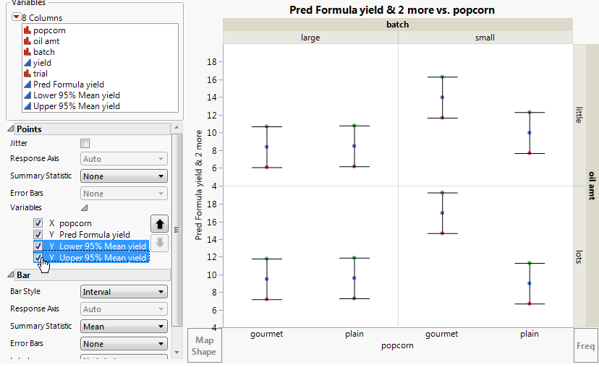Enable the Jitter checkbox
This screenshot has height=367, width=599.
pyautogui.click(x=85, y=144)
